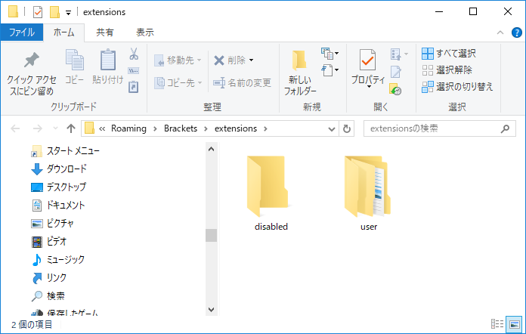Switch to details view in status bar
This screenshot has height=334, width=526.
(x=498, y=324)
